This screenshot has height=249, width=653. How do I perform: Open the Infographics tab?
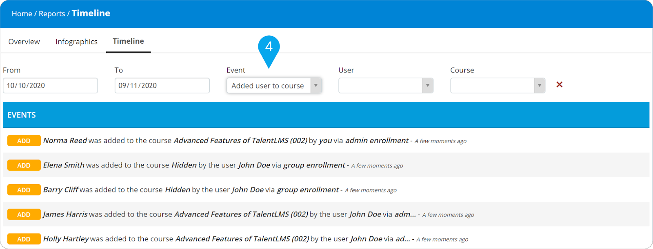pos(76,42)
